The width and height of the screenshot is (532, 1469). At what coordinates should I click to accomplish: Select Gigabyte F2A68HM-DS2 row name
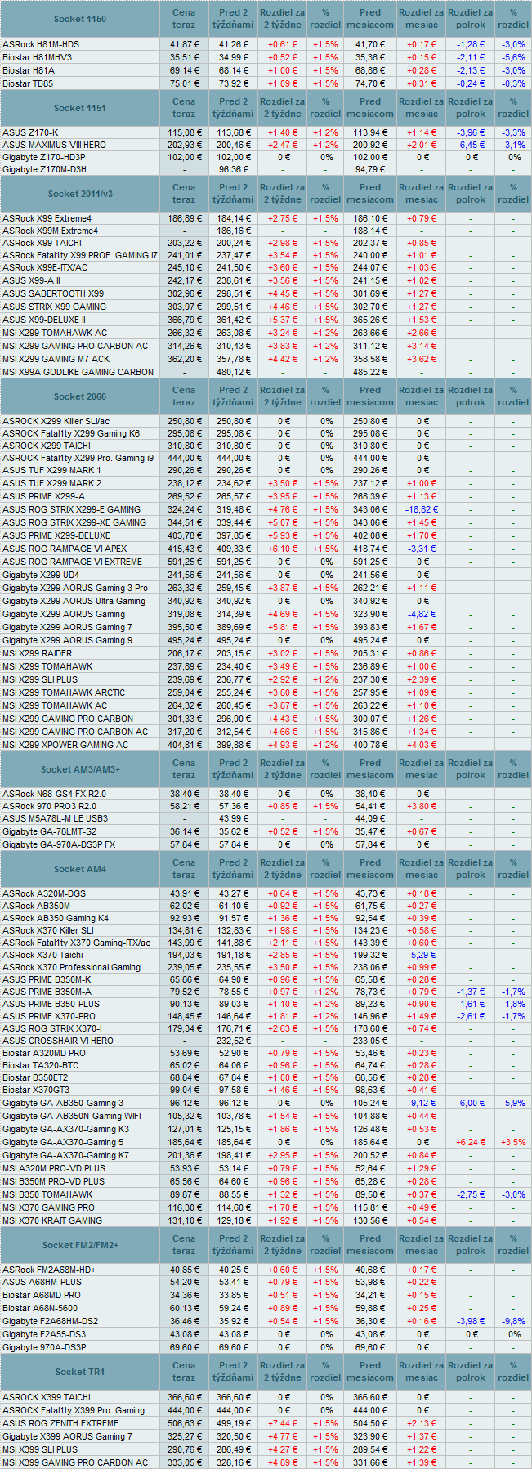click(50, 1321)
